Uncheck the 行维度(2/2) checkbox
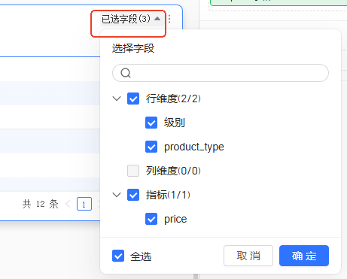 click(133, 99)
